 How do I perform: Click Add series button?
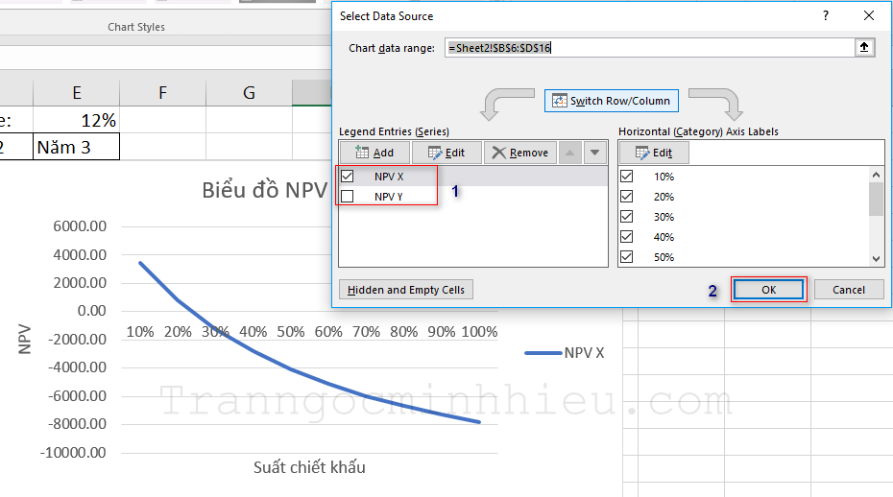(374, 153)
